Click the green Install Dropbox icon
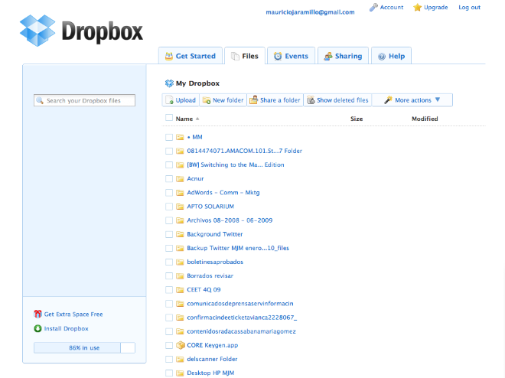505x378 pixels. tap(37, 328)
